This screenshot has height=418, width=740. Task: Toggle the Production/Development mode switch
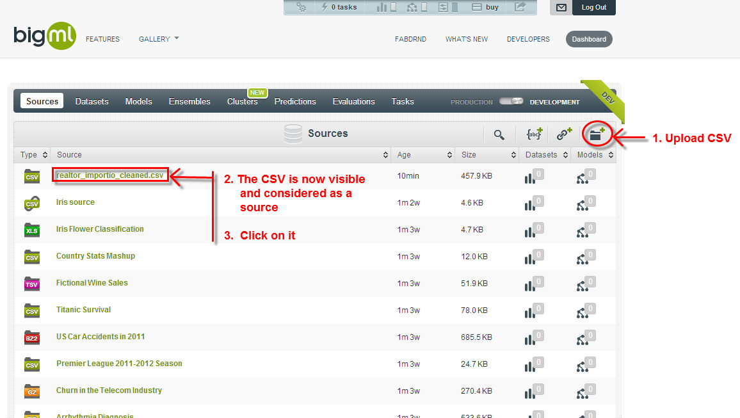click(x=511, y=101)
